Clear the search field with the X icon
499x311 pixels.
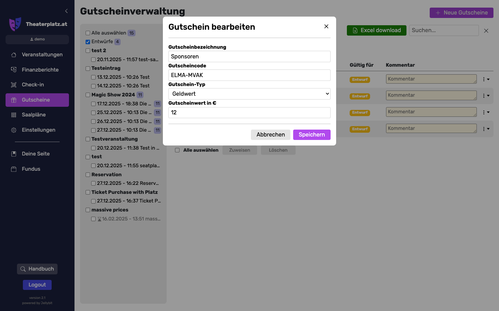[x=486, y=31]
